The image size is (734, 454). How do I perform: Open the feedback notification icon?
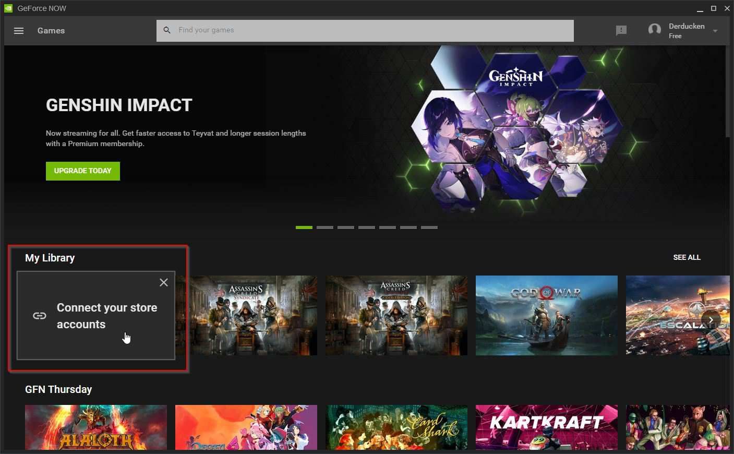pyautogui.click(x=621, y=31)
